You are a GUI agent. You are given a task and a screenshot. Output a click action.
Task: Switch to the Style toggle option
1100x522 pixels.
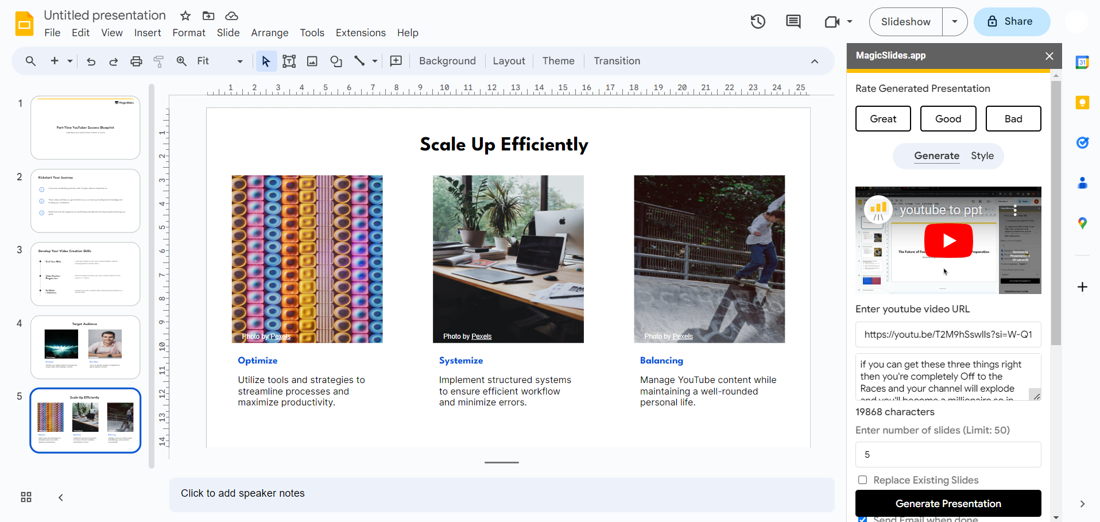(x=982, y=156)
